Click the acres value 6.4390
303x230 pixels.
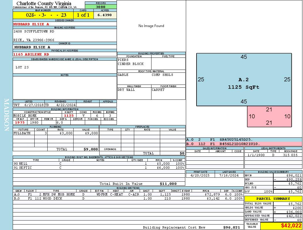(104, 15)
